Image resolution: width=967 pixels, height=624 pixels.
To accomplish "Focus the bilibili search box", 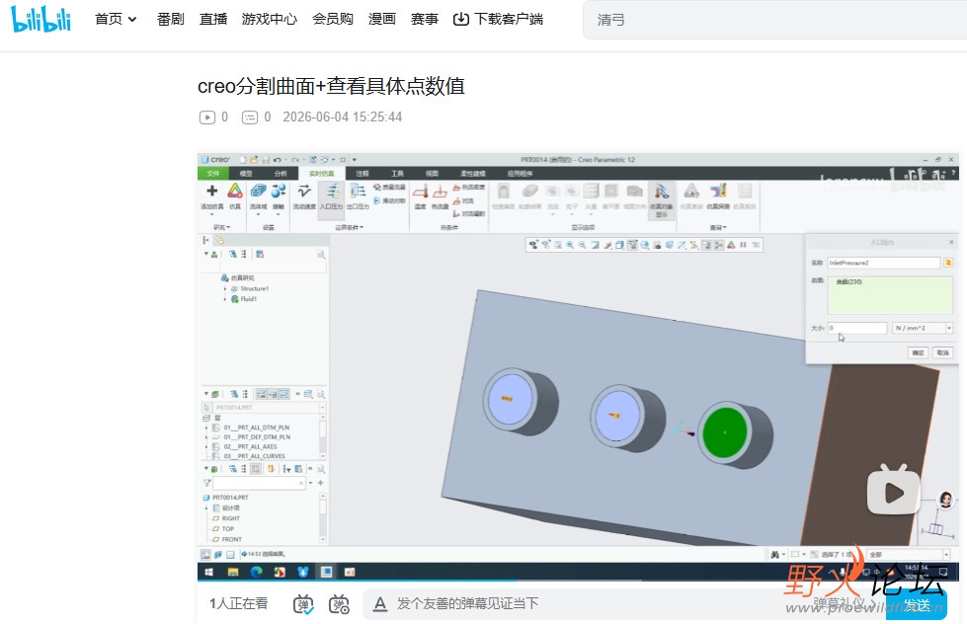I will (x=774, y=20).
